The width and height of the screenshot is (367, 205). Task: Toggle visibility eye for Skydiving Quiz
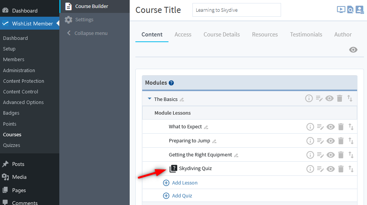(x=330, y=169)
